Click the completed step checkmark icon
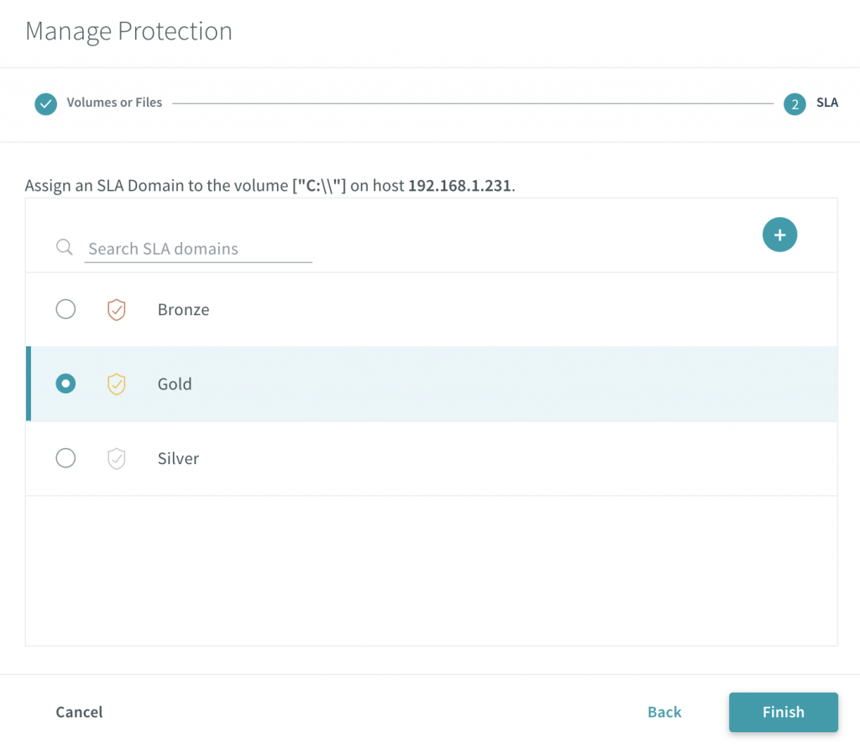 coord(45,103)
